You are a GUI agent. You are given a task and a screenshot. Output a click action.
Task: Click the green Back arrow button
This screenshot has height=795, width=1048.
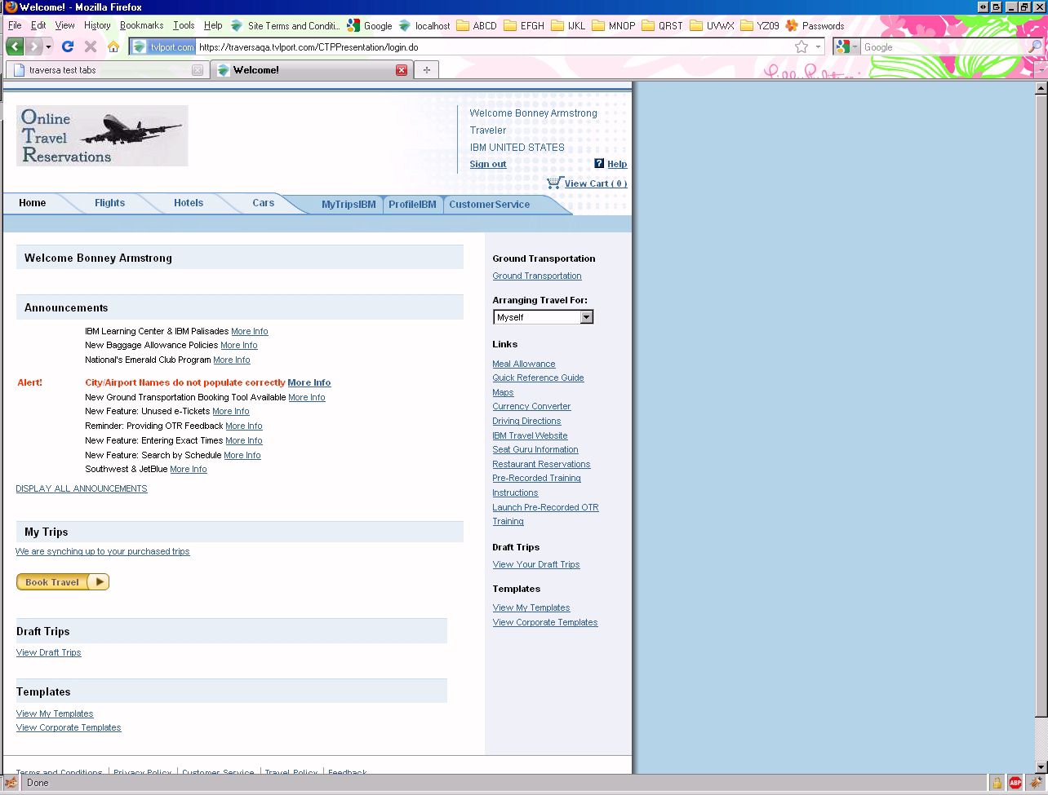pos(15,46)
